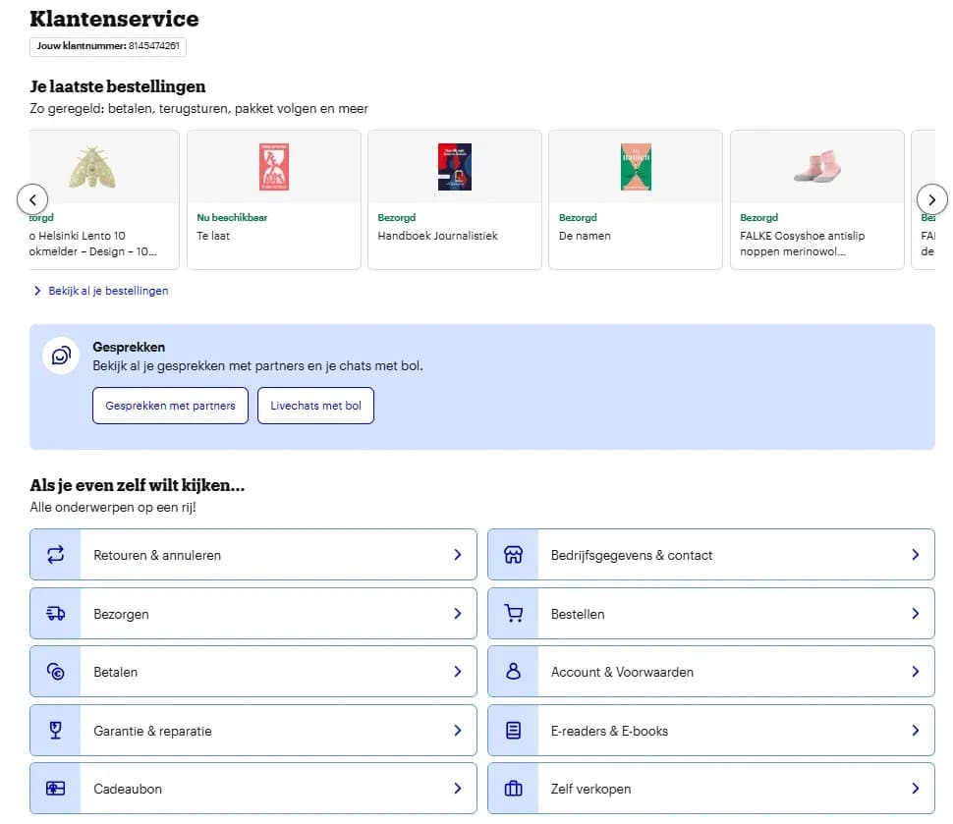Open the Handboek Journalistiek cover thumbnail
Screen dimensions: 953x824
point(455,167)
